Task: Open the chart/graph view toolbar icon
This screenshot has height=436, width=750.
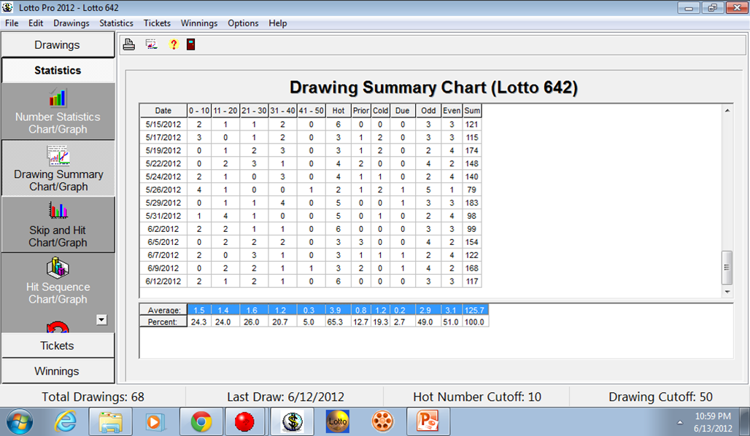Action: click(151, 44)
